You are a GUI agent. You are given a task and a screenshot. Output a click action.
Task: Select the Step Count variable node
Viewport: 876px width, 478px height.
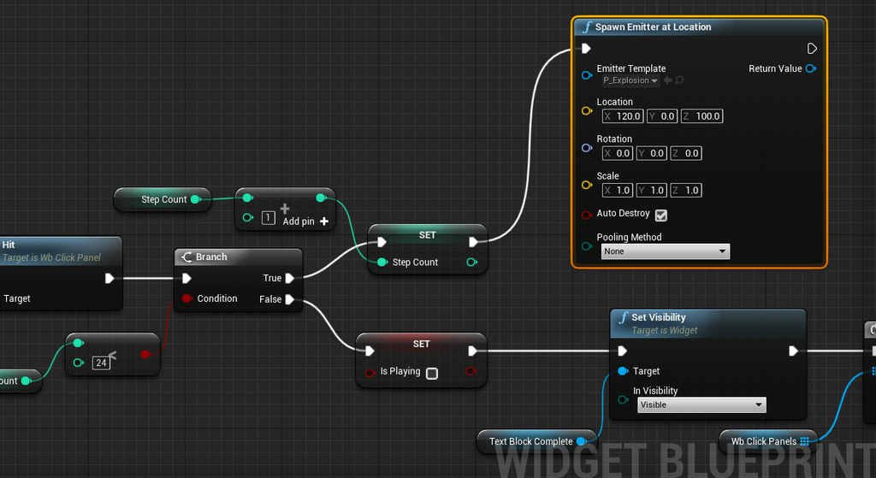click(163, 199)
